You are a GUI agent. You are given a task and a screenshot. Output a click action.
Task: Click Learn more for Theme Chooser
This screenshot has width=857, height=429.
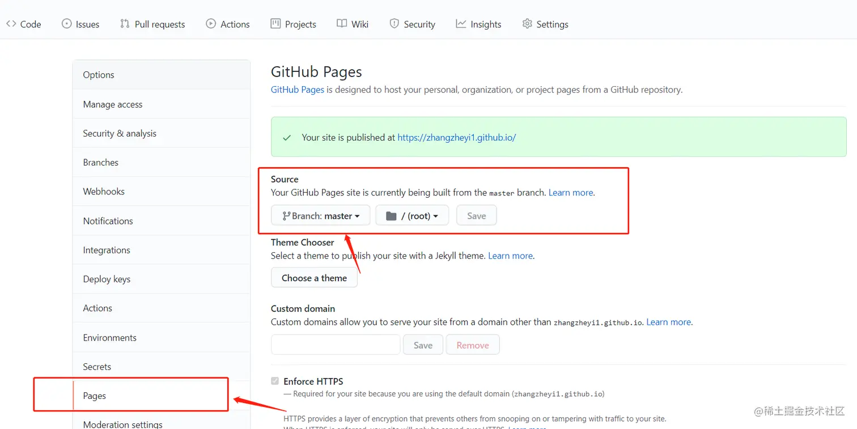[510, 256]
